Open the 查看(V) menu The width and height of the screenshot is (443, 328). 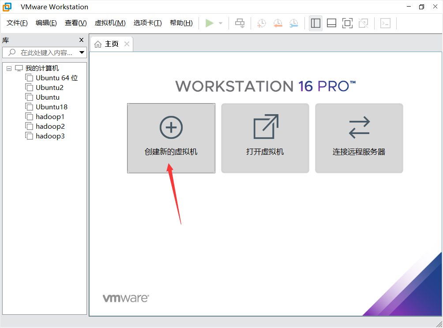[x=76, y=23]
